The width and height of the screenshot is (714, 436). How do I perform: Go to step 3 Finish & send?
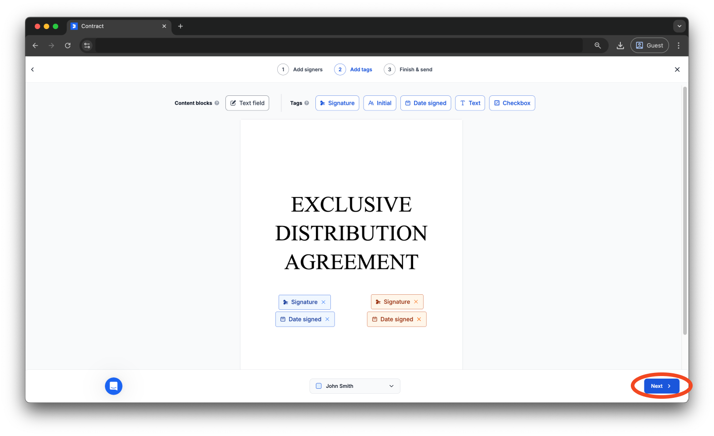[x=408, y=69]
